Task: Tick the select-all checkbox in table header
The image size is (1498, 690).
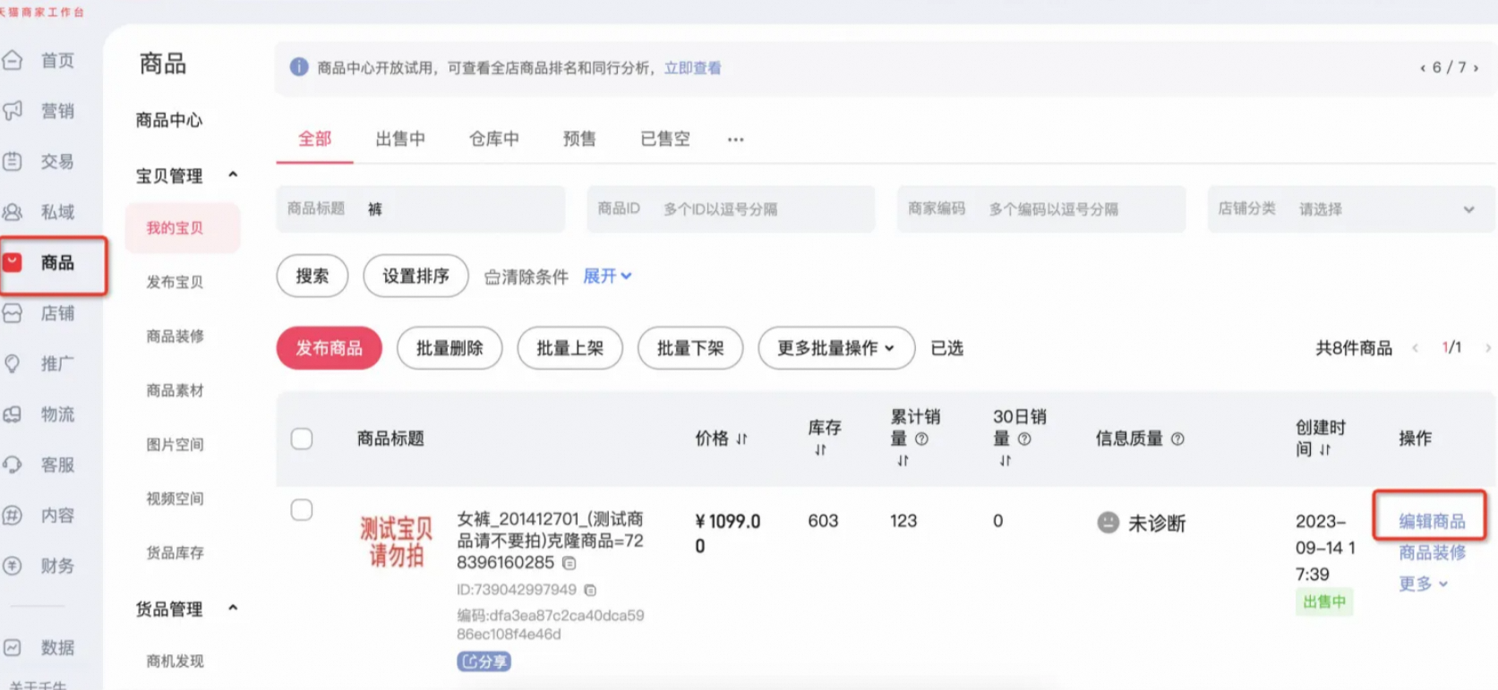Action: (x=302, y=439)
